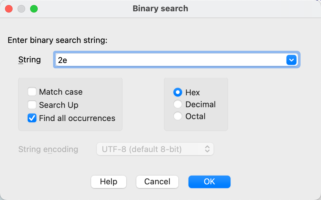This screenshot has height=200, width=321.
Task: Click the yellow minimize window button
Action: tap(21, 9)
